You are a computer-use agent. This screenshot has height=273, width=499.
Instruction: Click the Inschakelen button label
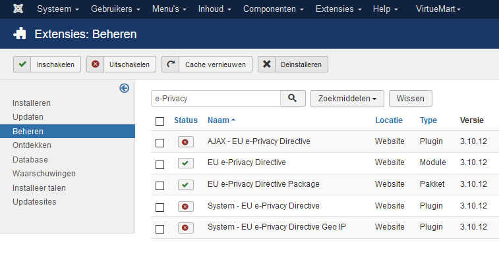coord(55,64)
